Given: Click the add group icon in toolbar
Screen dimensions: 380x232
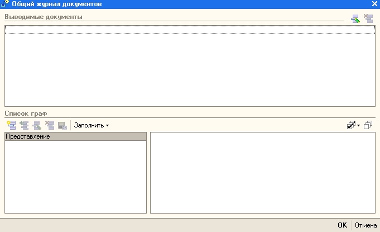Looking at the screenshot, I should point(24,126).
